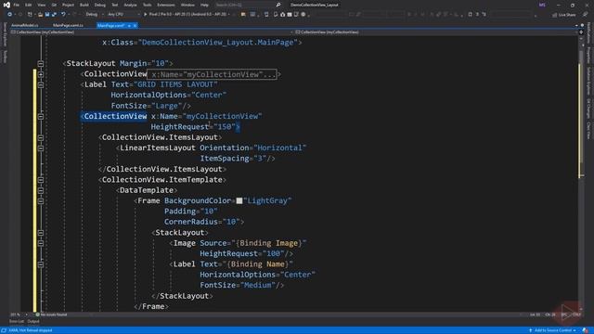Switch to the AnimalModel.cs tab

click(x=25, y=25)
